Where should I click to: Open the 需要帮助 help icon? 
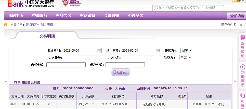[x=242, y=38]
